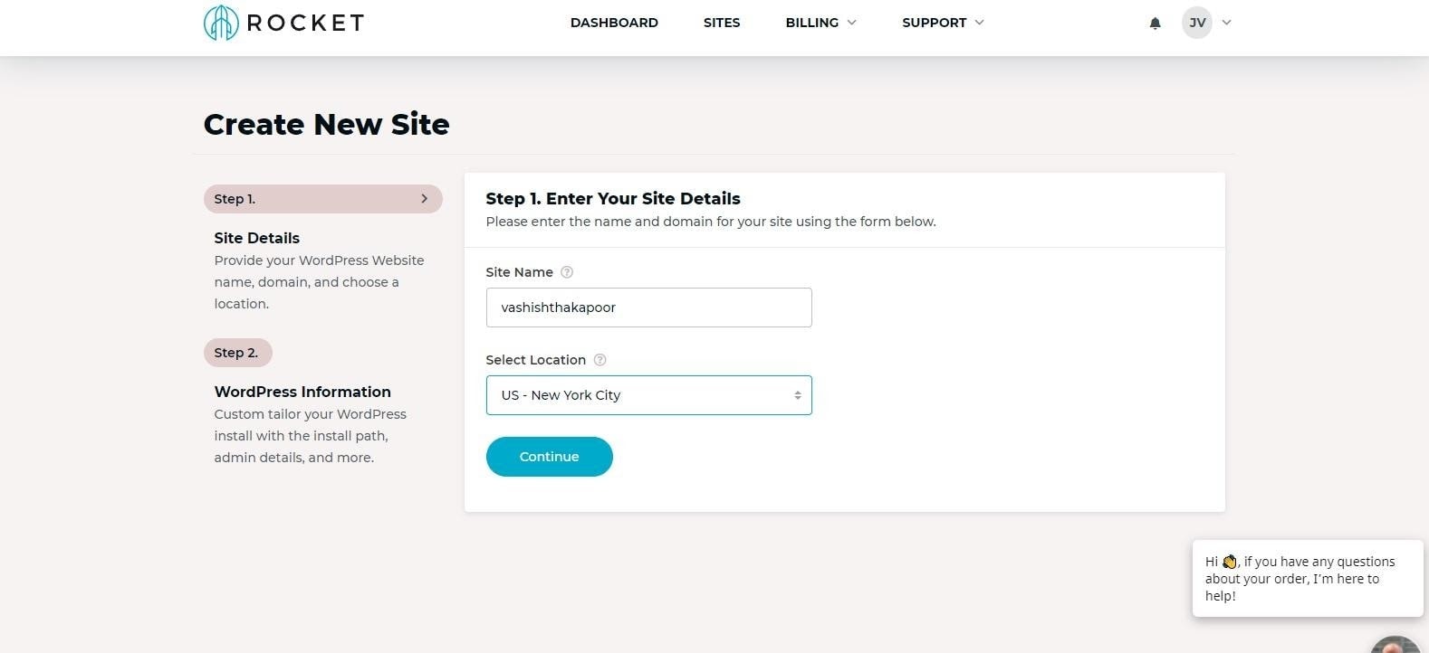1429x653 pixels.
Task: Select the Step 1 sidebar tab
Action: pyautogui.click(x=322, y=199)
